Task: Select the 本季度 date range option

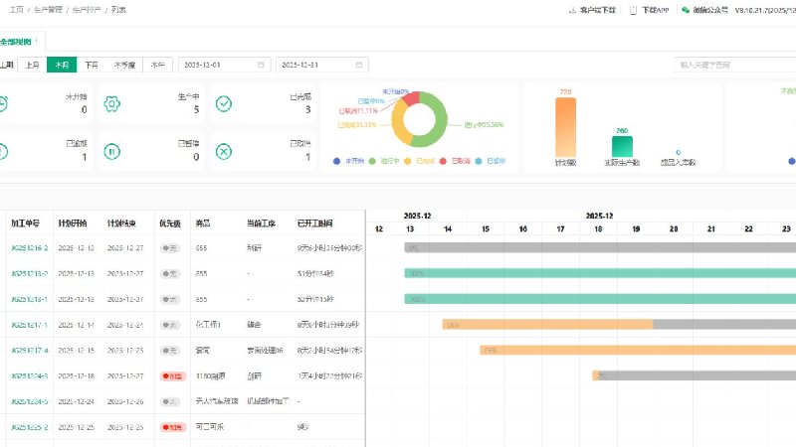Action: (124, 65)
